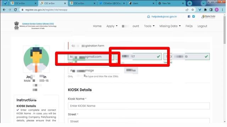The image size is (227, 127).
Task: Open the Home menu item
Action: click(x=97, y=26)
